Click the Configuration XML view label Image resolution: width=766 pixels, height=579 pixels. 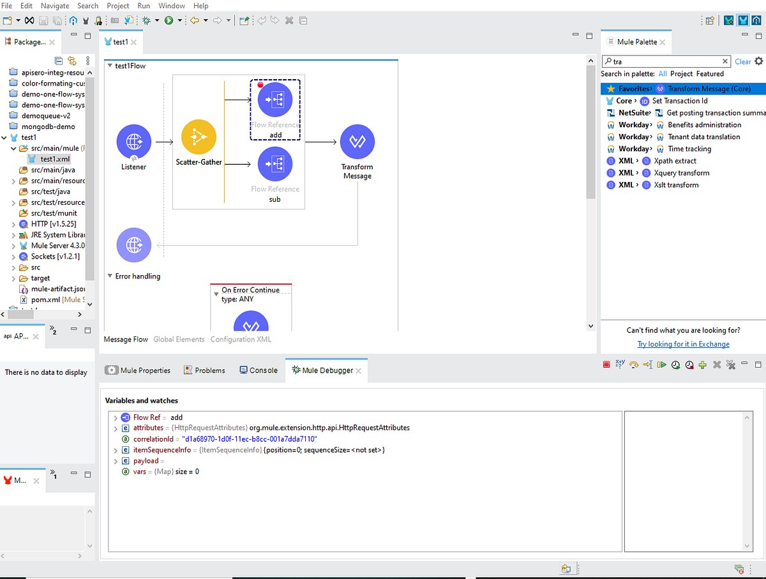[240, 339]
